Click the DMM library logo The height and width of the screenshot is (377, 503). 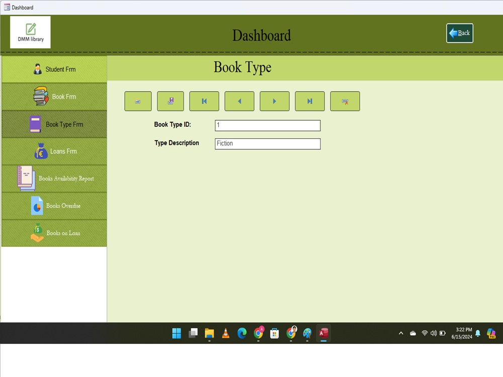tap(31, 32)
